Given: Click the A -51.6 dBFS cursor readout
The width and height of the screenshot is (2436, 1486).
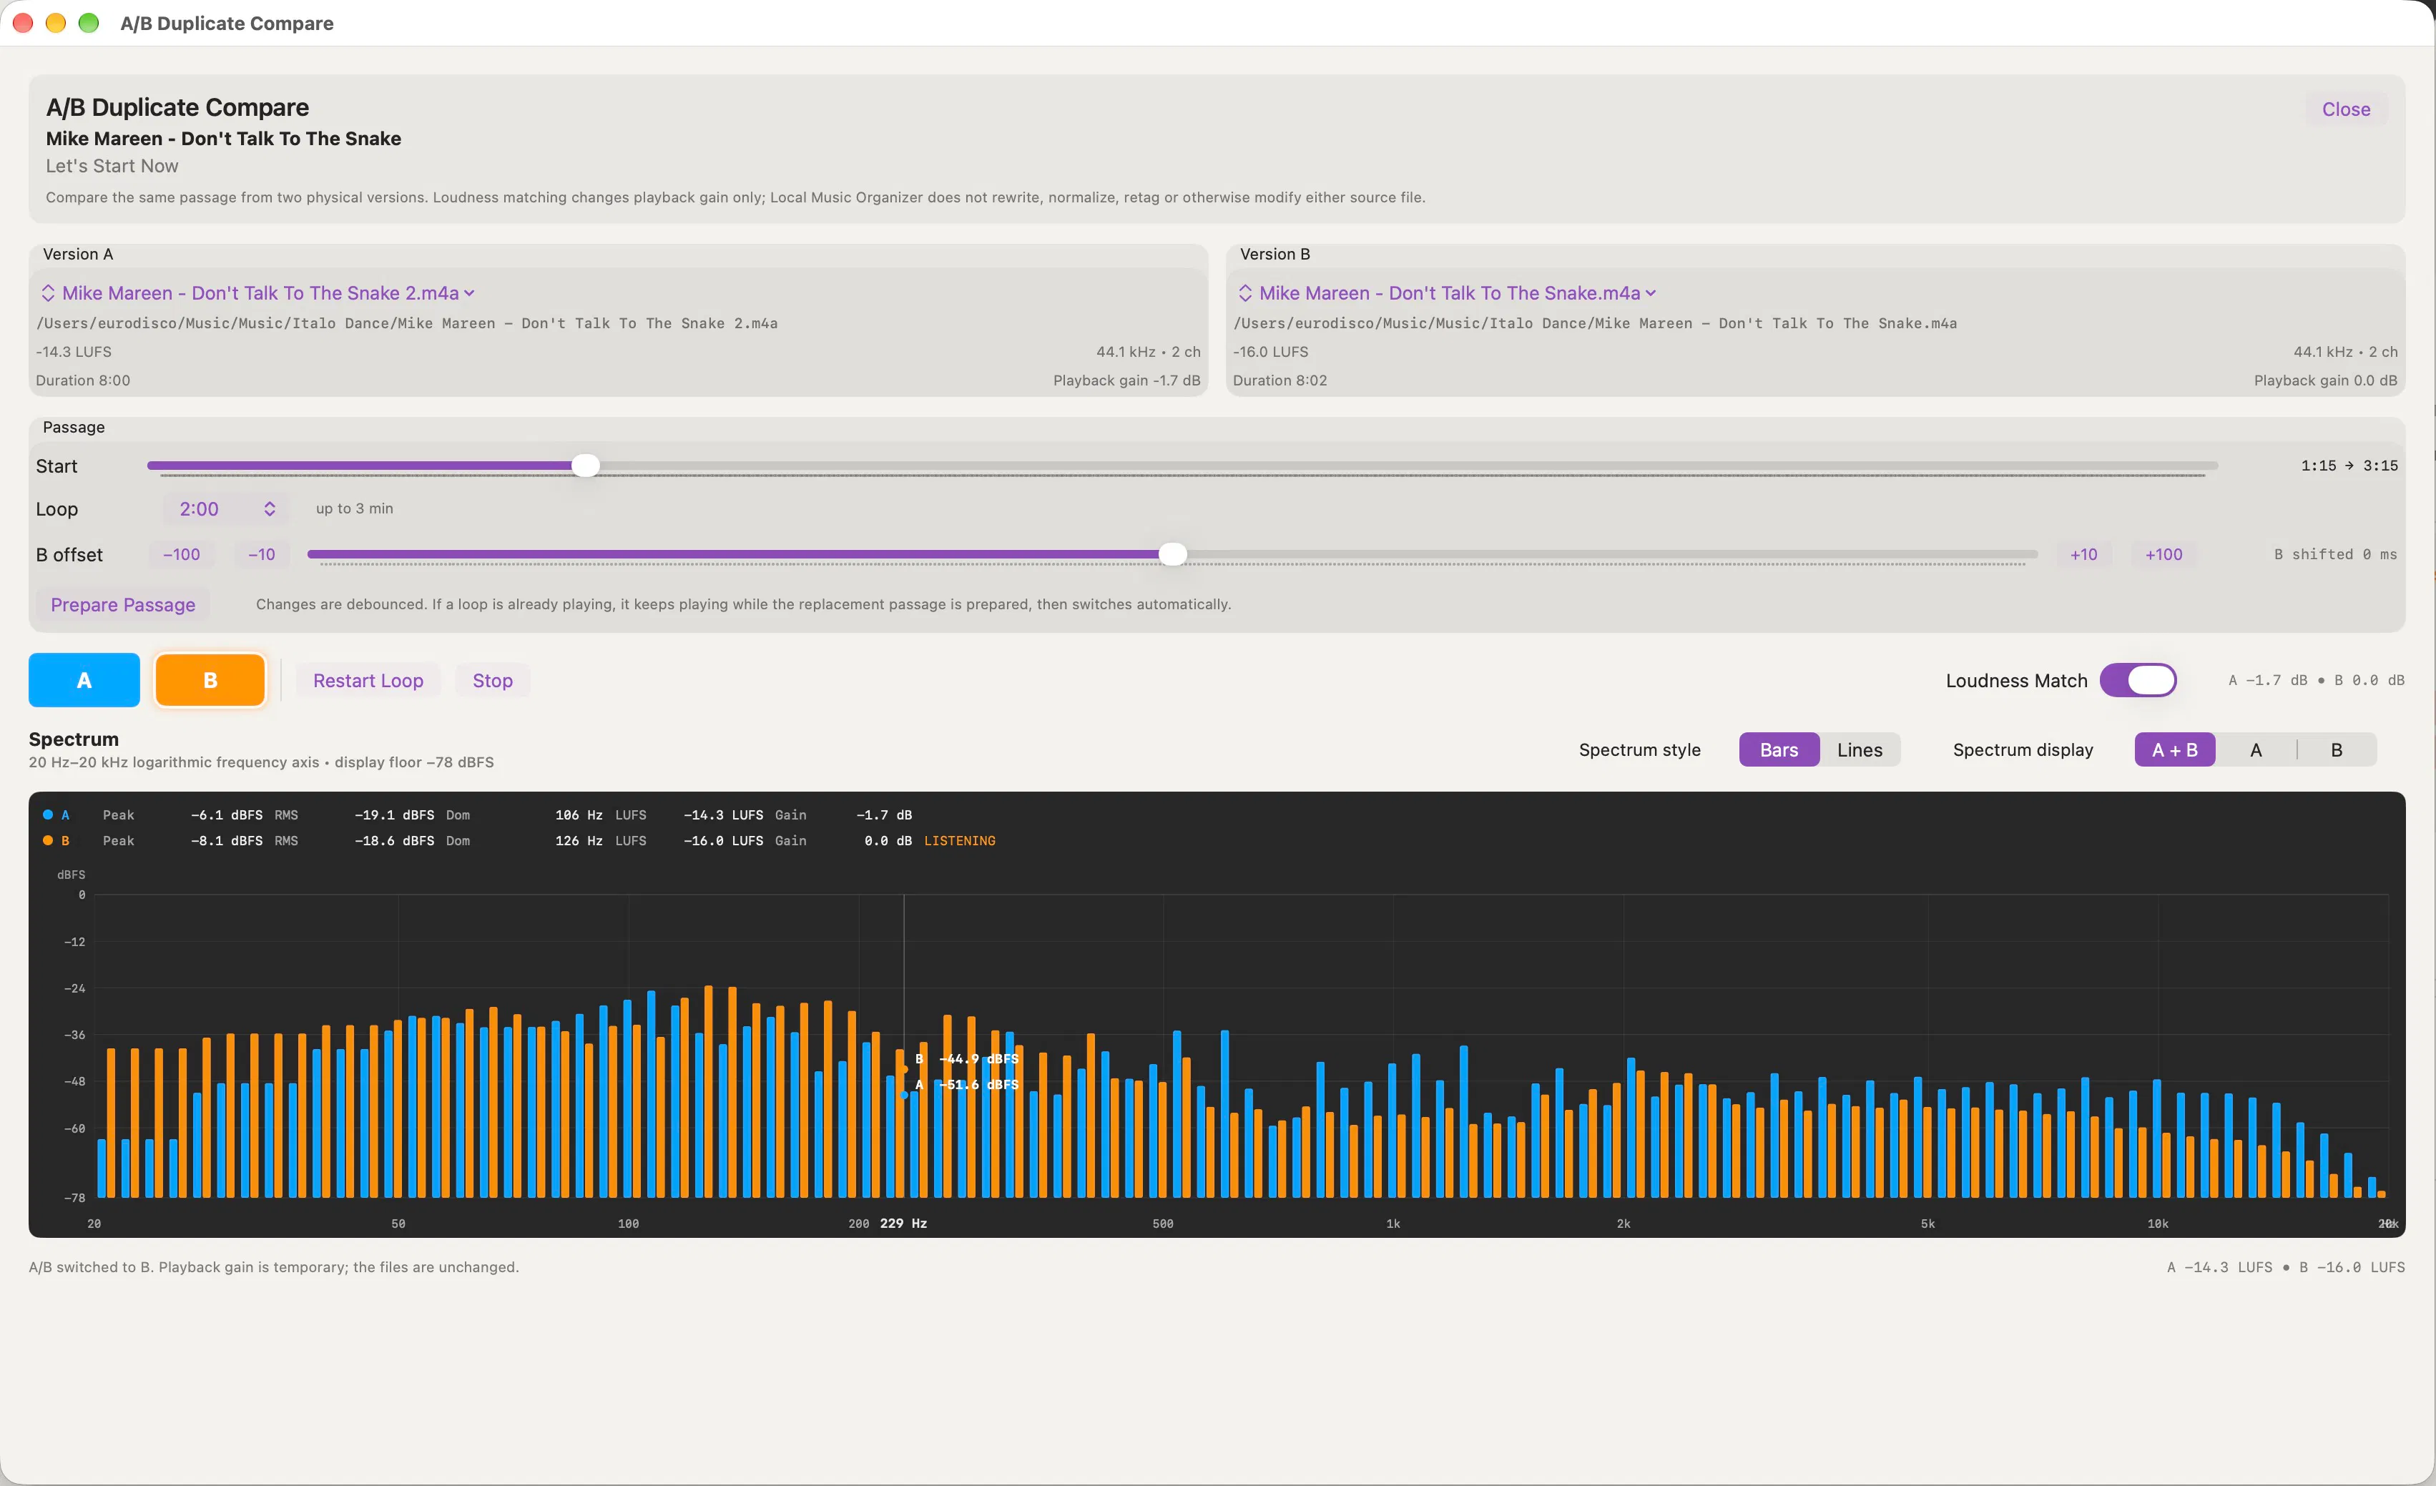Looking at the screenshot, I should click(966, 1085).
